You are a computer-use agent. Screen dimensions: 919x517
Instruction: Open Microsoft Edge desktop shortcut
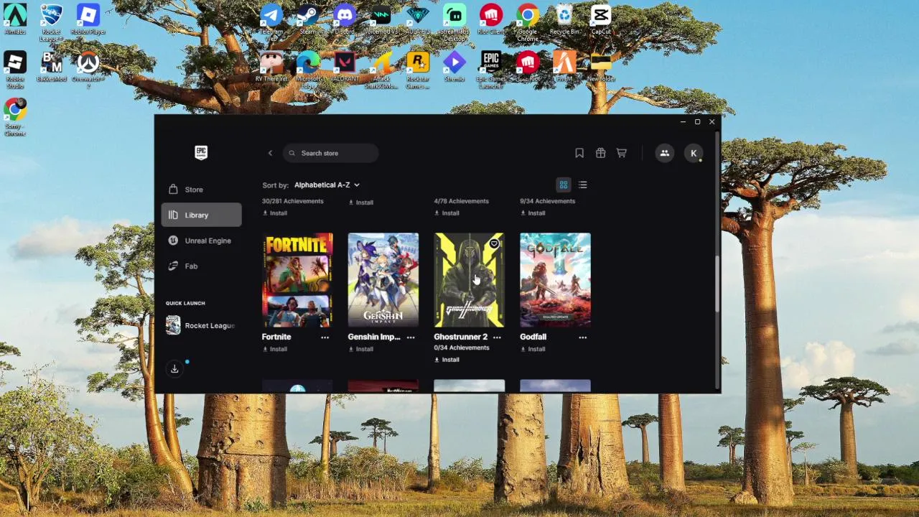click(x=308, y=70)
